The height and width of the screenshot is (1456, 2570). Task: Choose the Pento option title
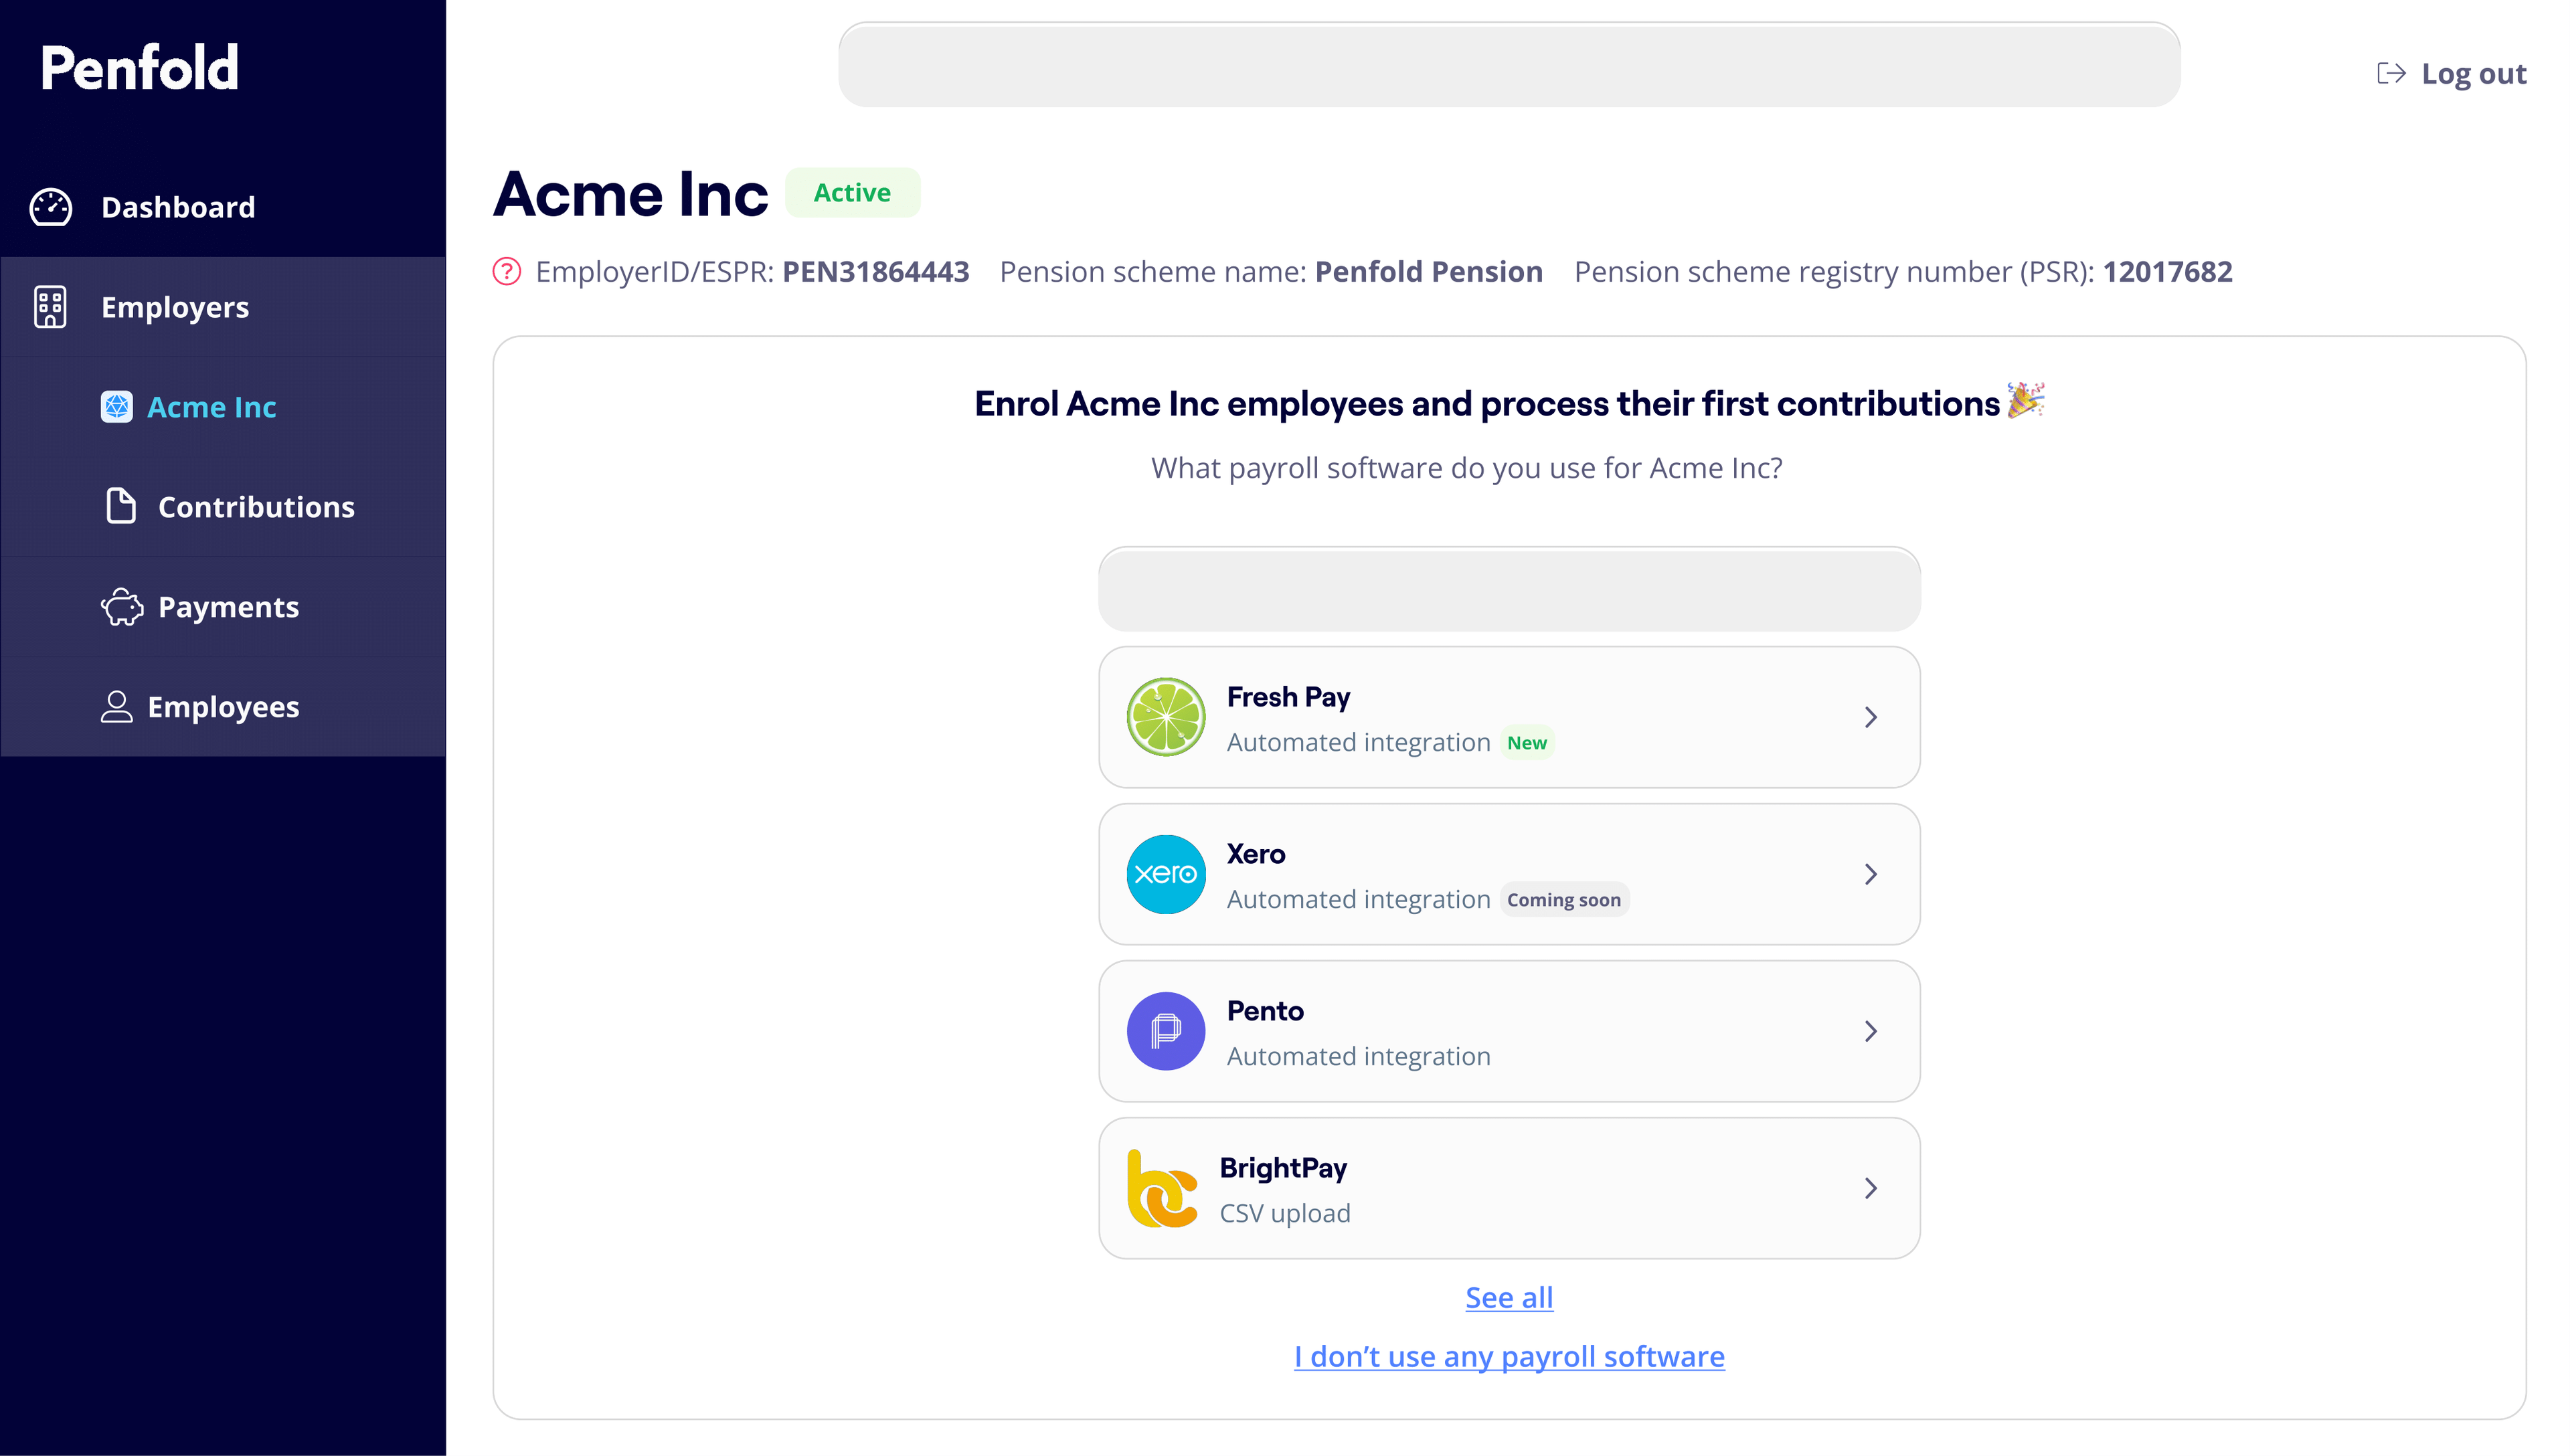tap(1265, 1010)
